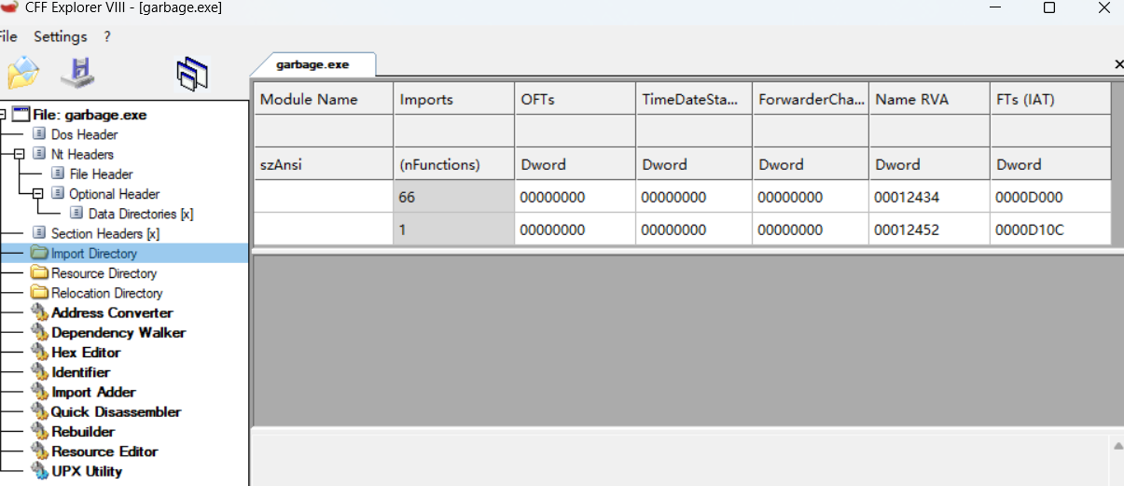Click the Dependency Walker tool icon
Viewport: 1124px width, 486px height.
pos(39,332)
